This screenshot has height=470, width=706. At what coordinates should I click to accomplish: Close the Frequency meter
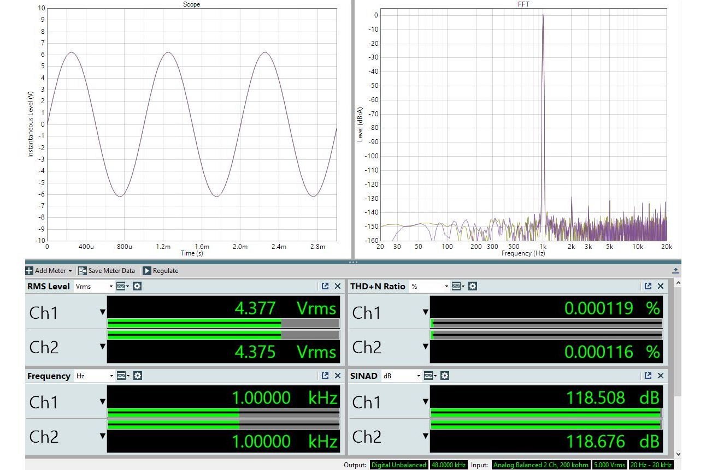[338, 376]
